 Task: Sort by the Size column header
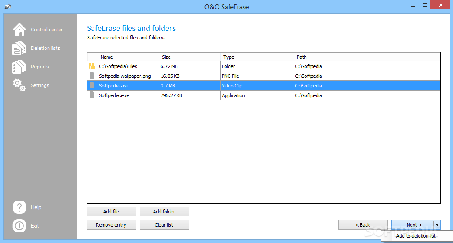(190, 57)
